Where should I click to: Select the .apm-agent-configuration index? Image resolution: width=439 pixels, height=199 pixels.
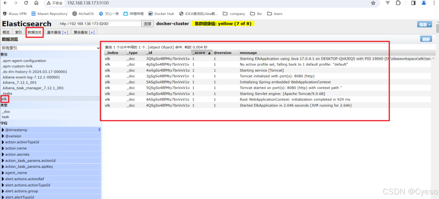(24, 60)
